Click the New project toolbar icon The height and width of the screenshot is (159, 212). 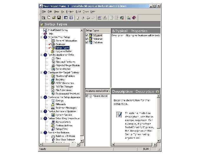(49, 18)
